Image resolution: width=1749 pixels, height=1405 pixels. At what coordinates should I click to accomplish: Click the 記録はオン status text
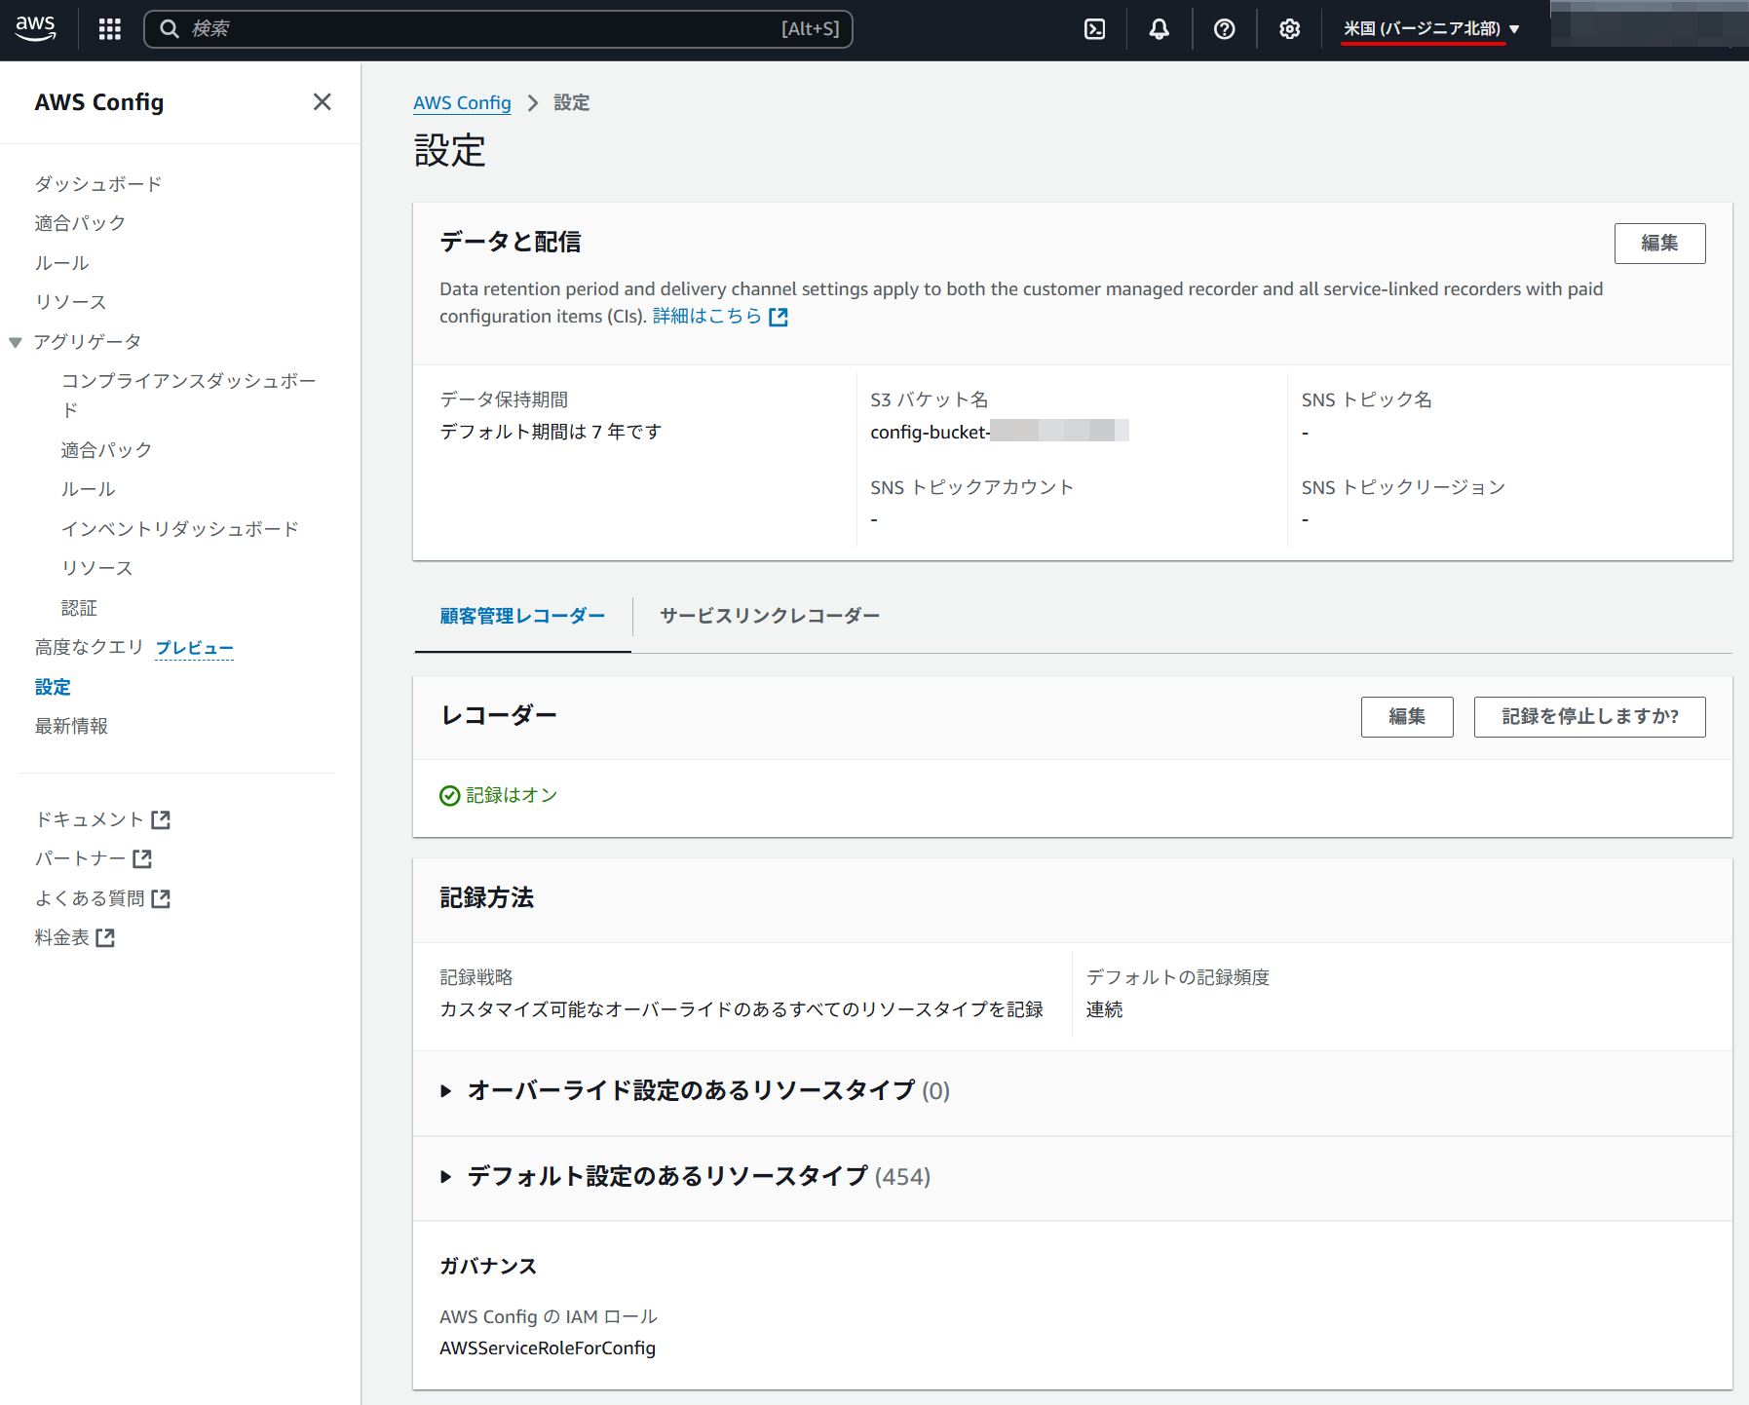pos(512,795)
